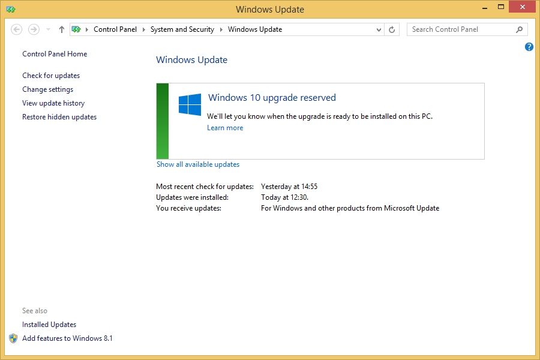Screen dimensions: 540x360
Task: Maximize the Windows Update window
Action: 501,7
